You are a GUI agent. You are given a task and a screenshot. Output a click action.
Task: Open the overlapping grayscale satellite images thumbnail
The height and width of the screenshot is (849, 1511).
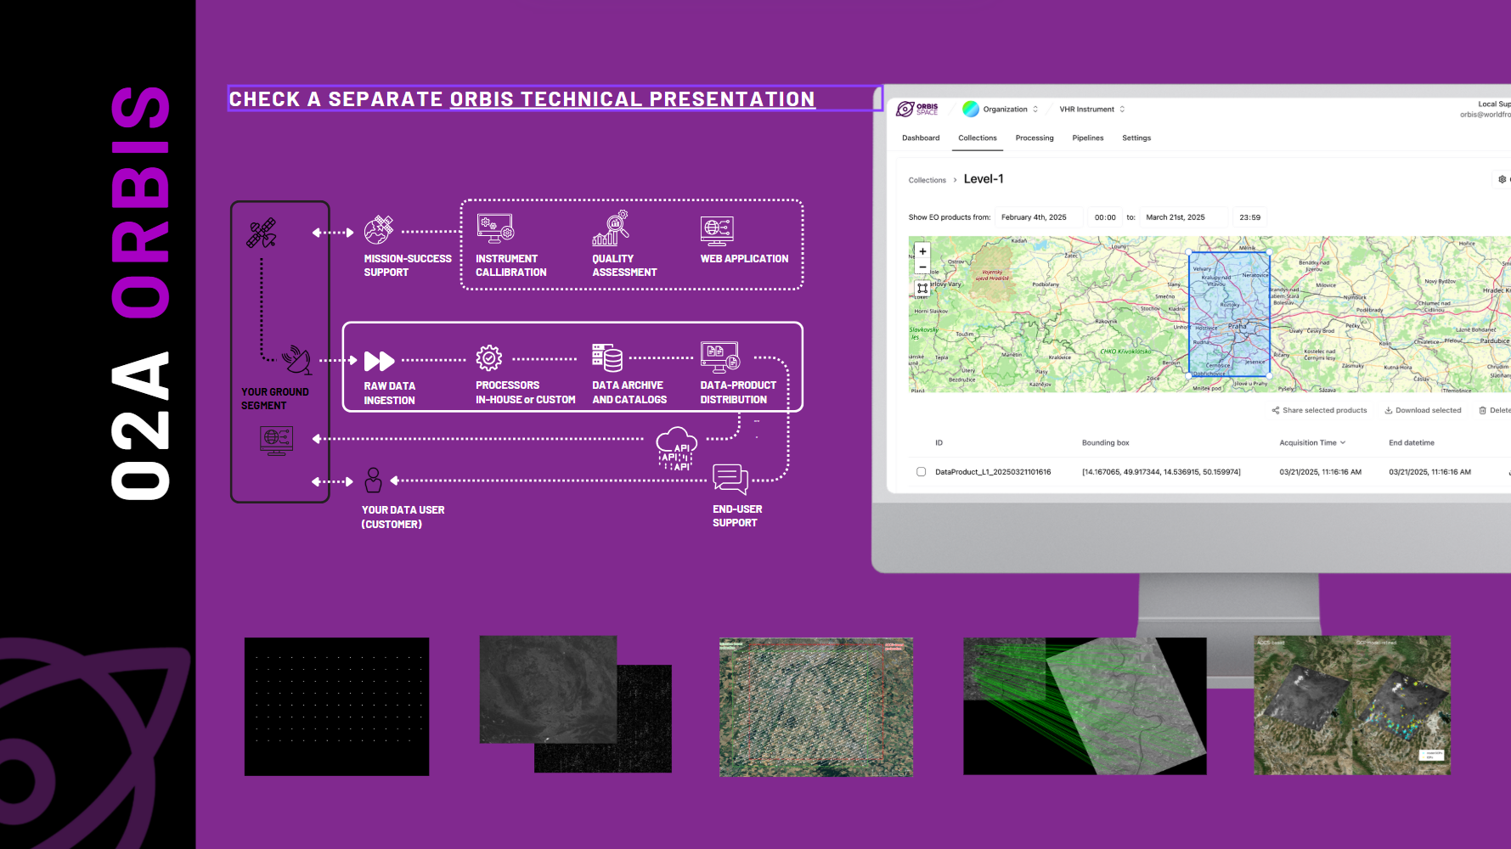click(575, 704)
